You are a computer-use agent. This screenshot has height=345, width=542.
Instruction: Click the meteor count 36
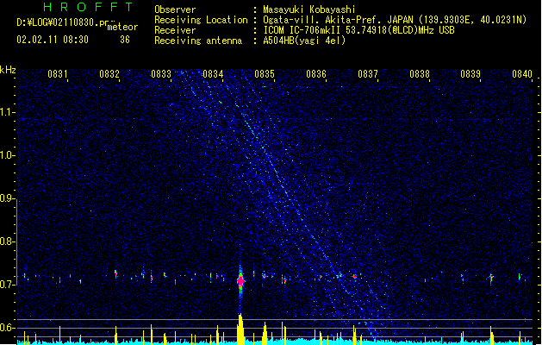[x=125, y=40]
